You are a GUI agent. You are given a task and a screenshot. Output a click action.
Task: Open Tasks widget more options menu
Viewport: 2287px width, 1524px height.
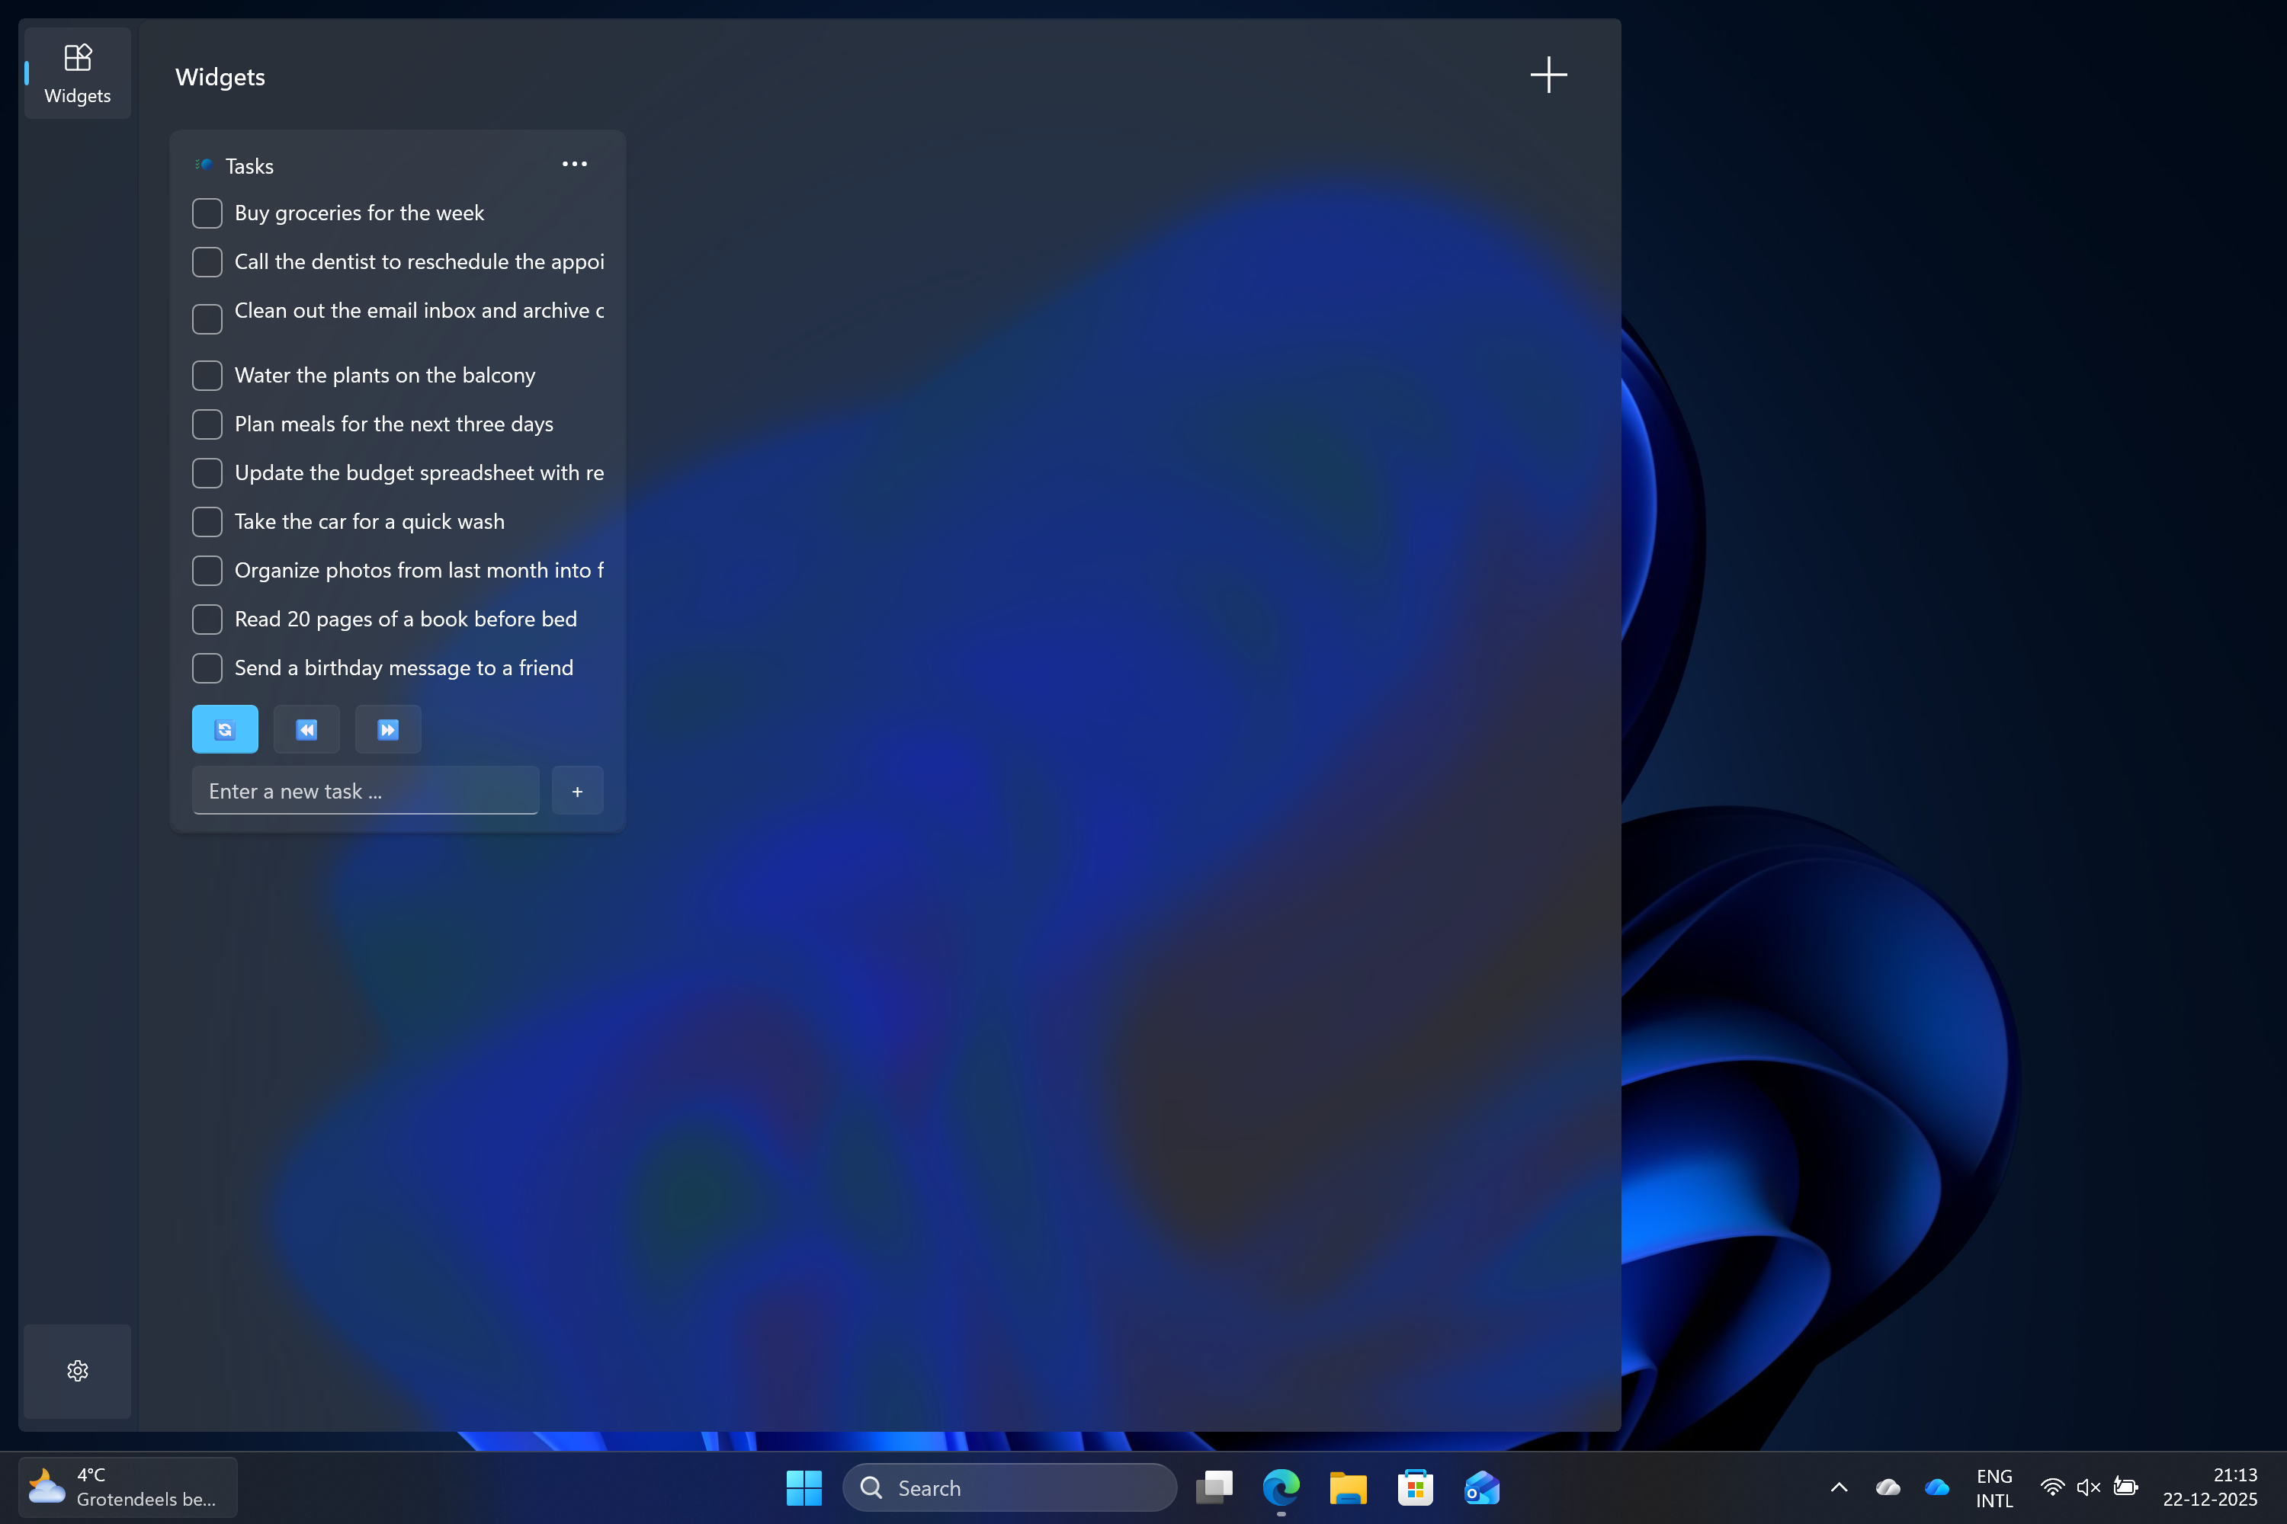click(575, 165)
